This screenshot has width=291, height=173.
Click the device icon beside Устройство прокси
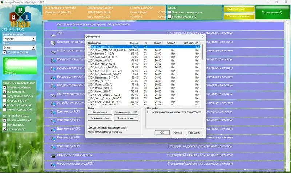(53, 104)
